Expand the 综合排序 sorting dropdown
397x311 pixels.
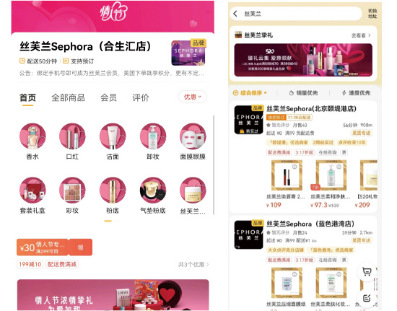click(x=250, y=93)
